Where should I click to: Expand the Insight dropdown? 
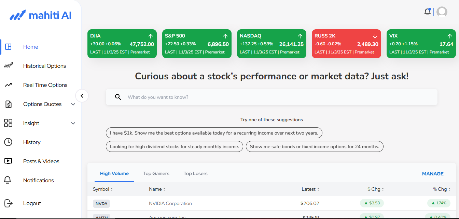73,123
